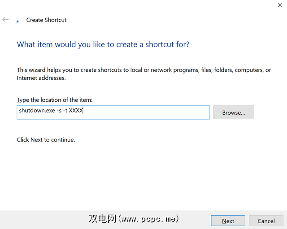Click the "What item would you like" heading

(x=103, y=44)
